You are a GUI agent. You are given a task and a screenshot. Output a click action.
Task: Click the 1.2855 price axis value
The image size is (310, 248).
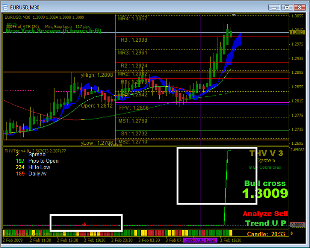pos(297,87)
